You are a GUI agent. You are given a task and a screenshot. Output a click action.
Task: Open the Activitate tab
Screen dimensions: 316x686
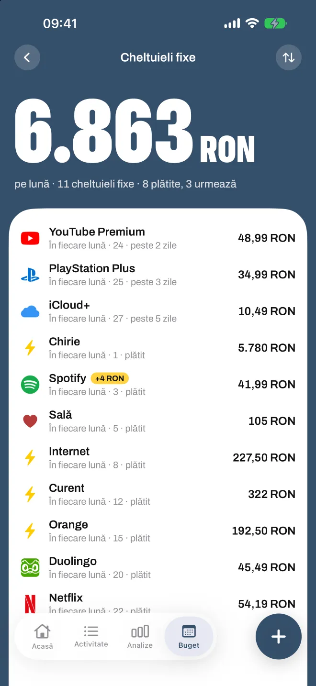click(x=91, y=637)
